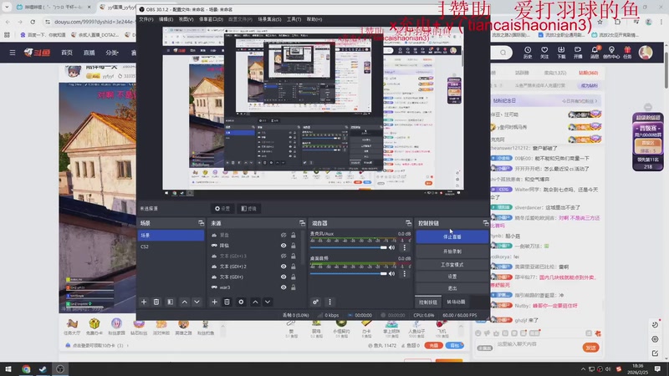Unlock the 文本 (GDI+) 2 source lock

point(294,267)
